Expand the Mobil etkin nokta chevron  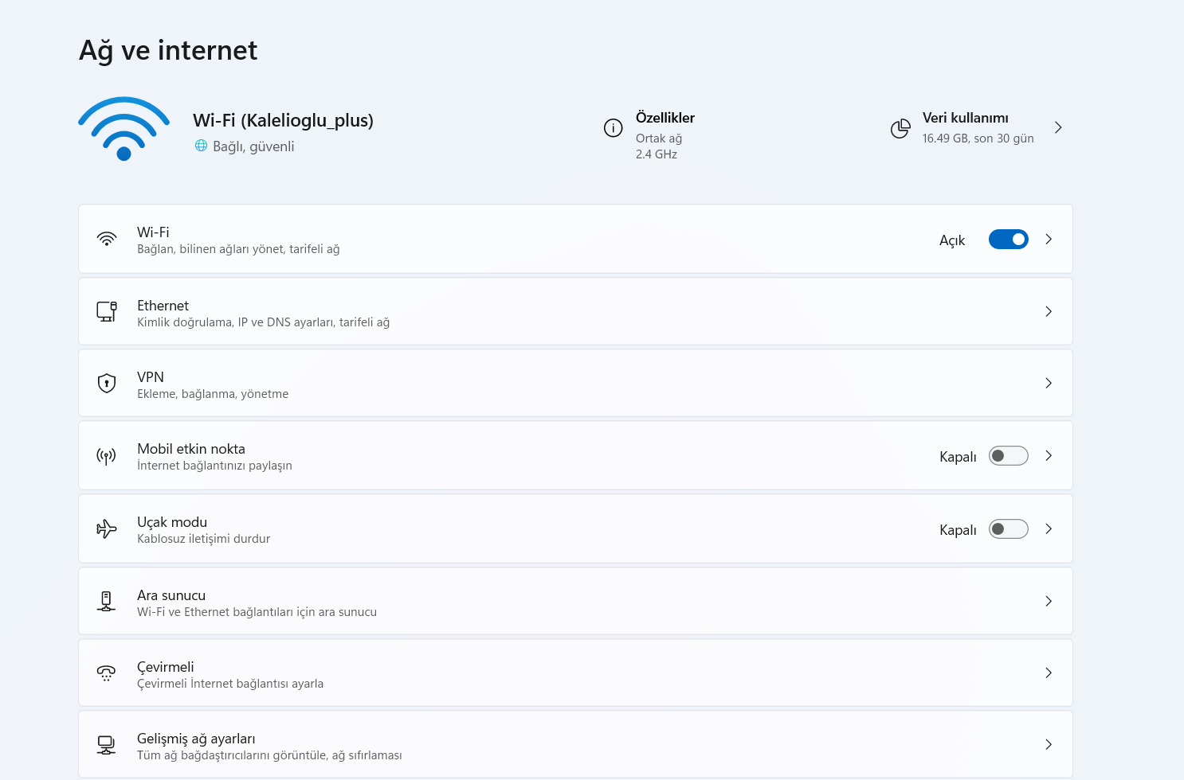click(1049, 455)
